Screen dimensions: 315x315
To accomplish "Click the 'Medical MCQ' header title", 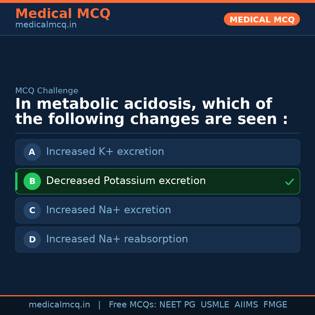I will click(63, 14).
